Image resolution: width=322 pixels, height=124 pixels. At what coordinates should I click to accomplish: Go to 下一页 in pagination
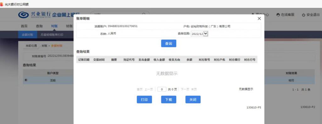(x=185, y=90)
